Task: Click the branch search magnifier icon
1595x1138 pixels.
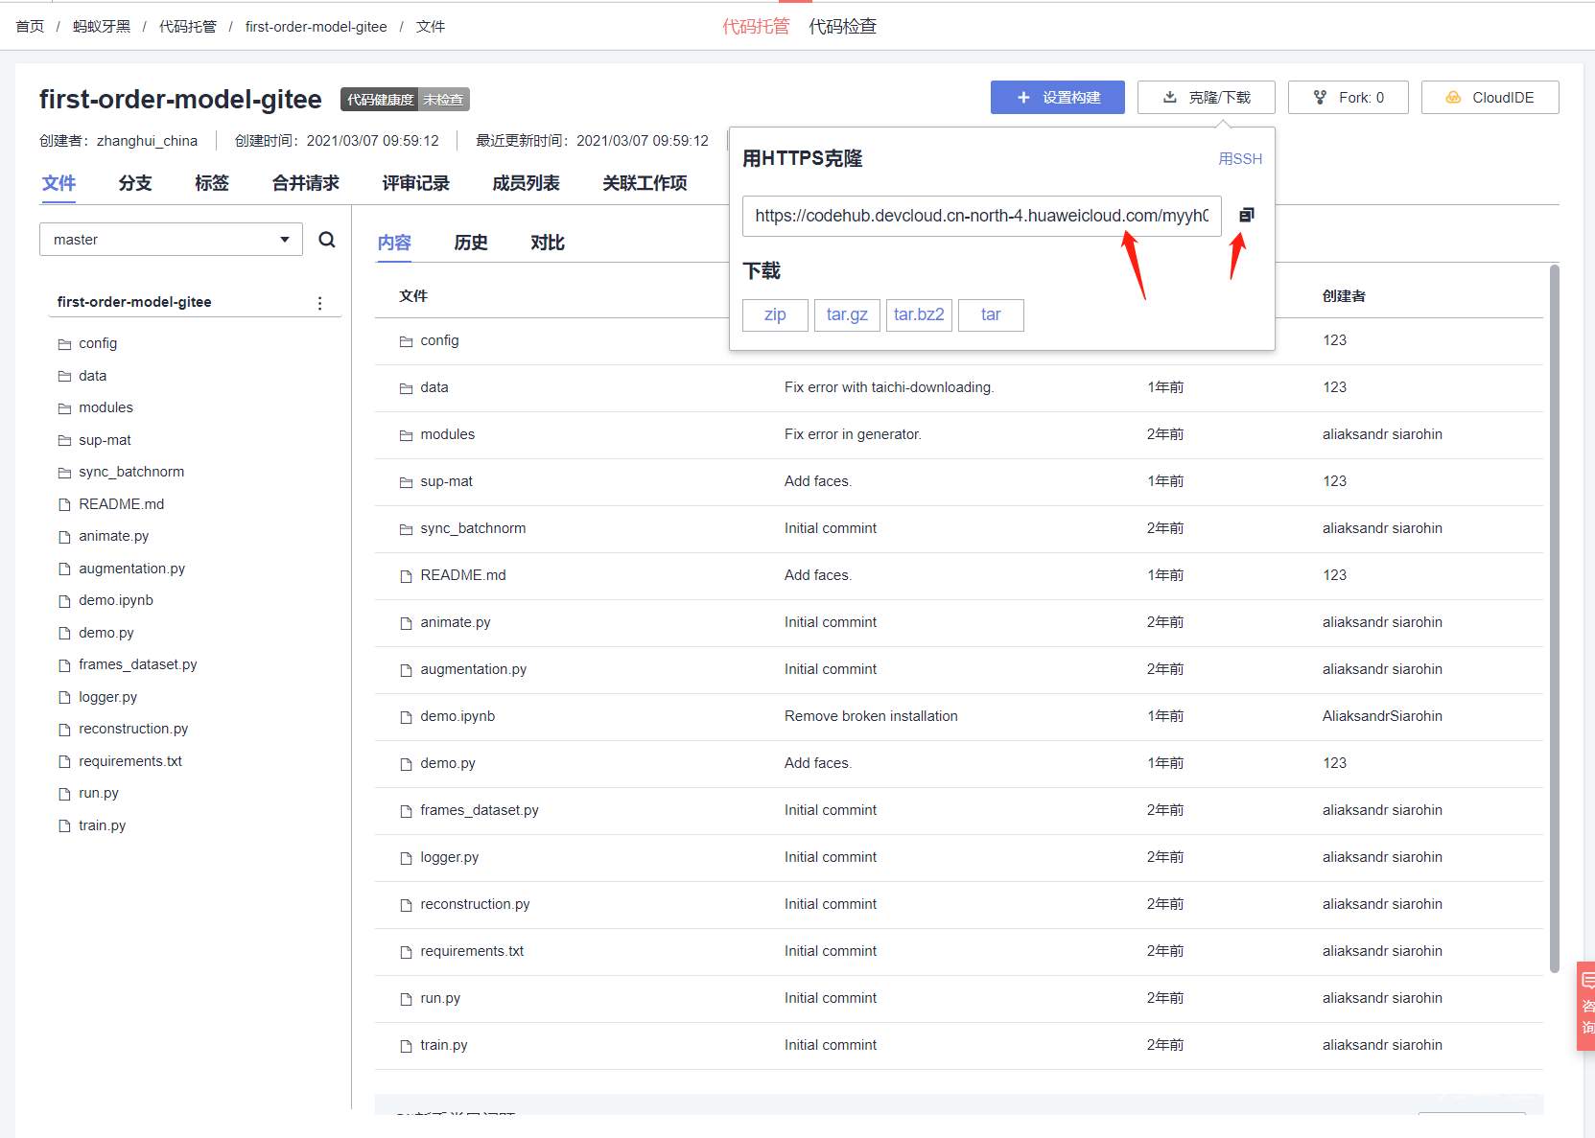Action: [327, 240]
